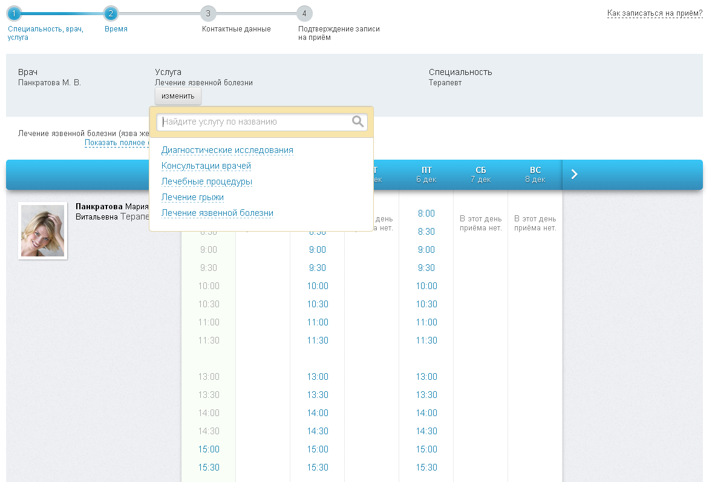The image size is (712, 482).
Task: Book the 8:00 slot on Friday 6 Dec
Action: [426, 213]
